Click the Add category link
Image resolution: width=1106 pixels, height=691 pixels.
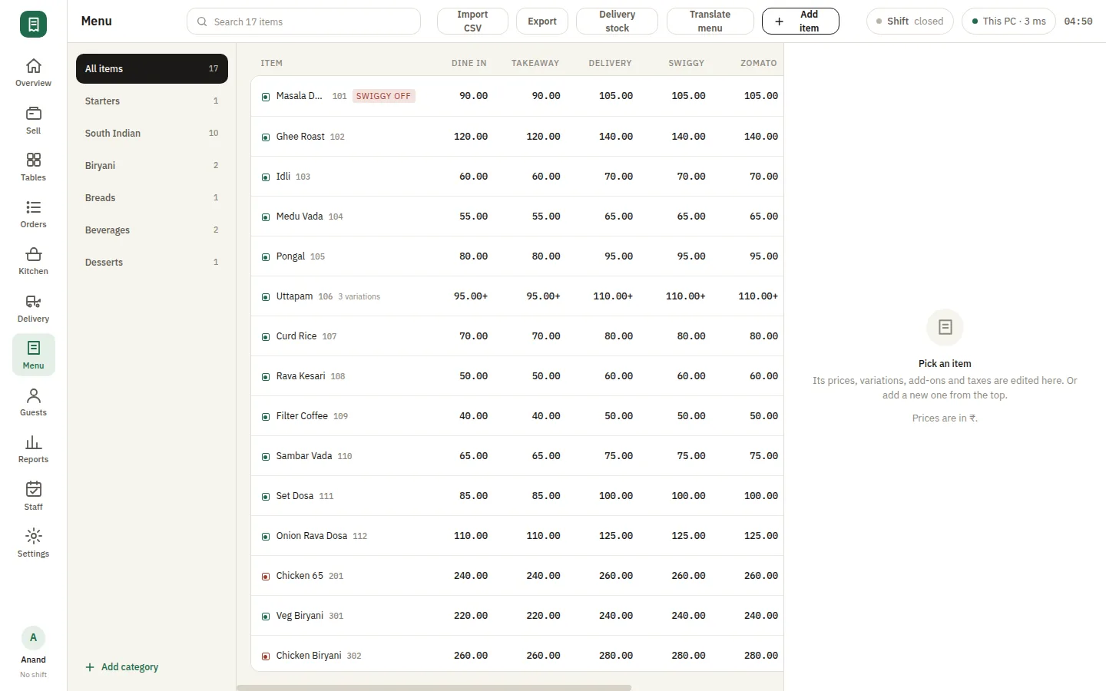point(122,667)
